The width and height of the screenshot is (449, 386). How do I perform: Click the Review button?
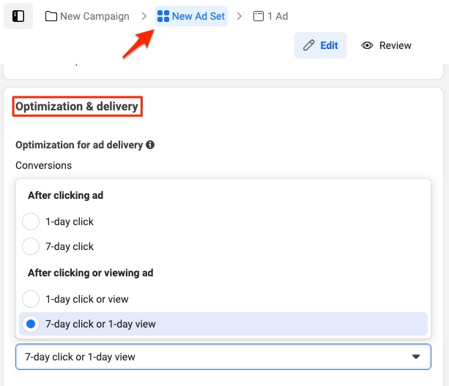coord(386,45)
